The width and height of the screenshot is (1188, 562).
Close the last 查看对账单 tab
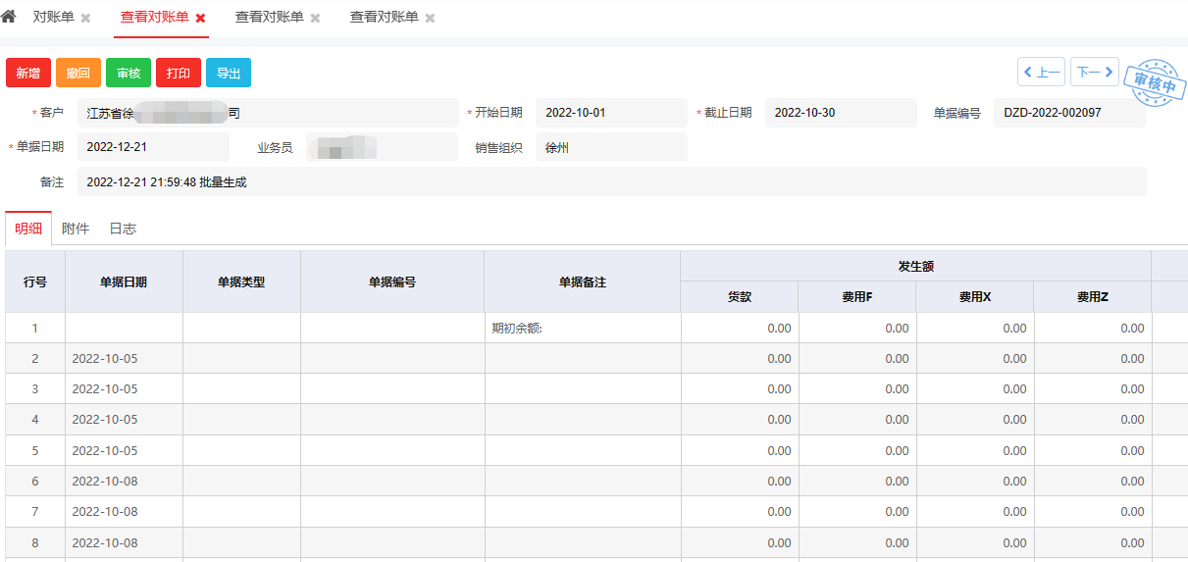[x=430, y=19]
